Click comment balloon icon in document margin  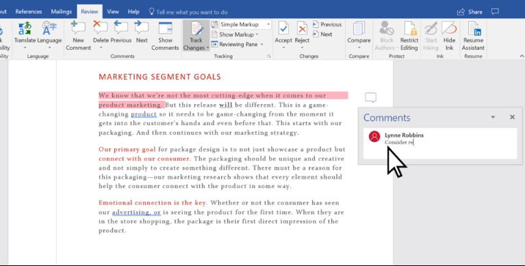click(370, 97)
